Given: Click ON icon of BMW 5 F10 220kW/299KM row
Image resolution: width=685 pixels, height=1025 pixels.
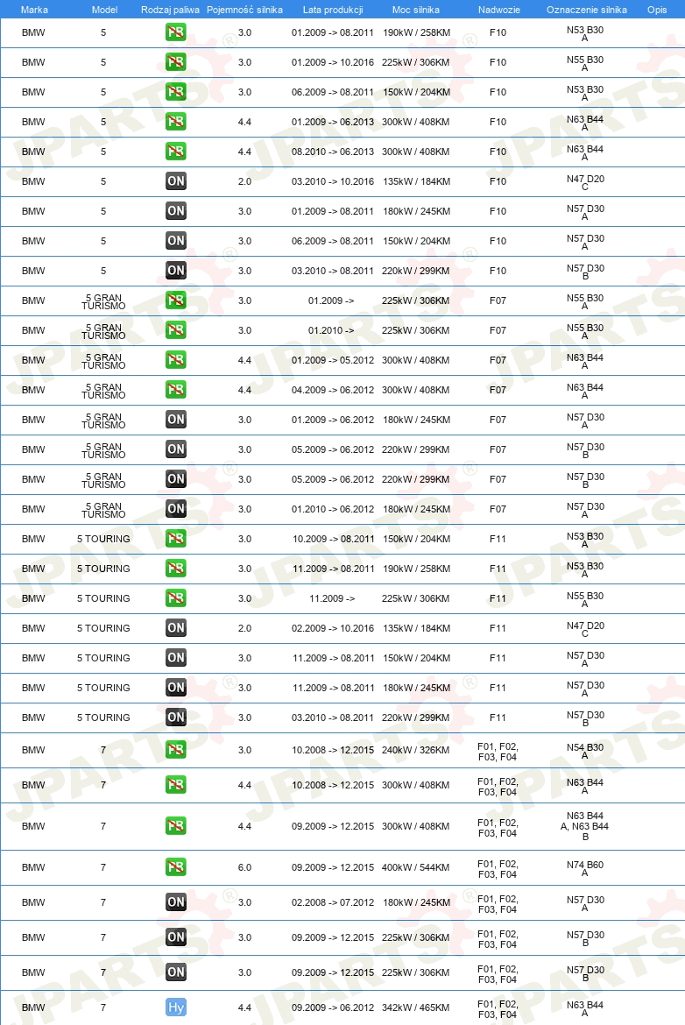Looking at the screenshot, I should click(176, 271).
